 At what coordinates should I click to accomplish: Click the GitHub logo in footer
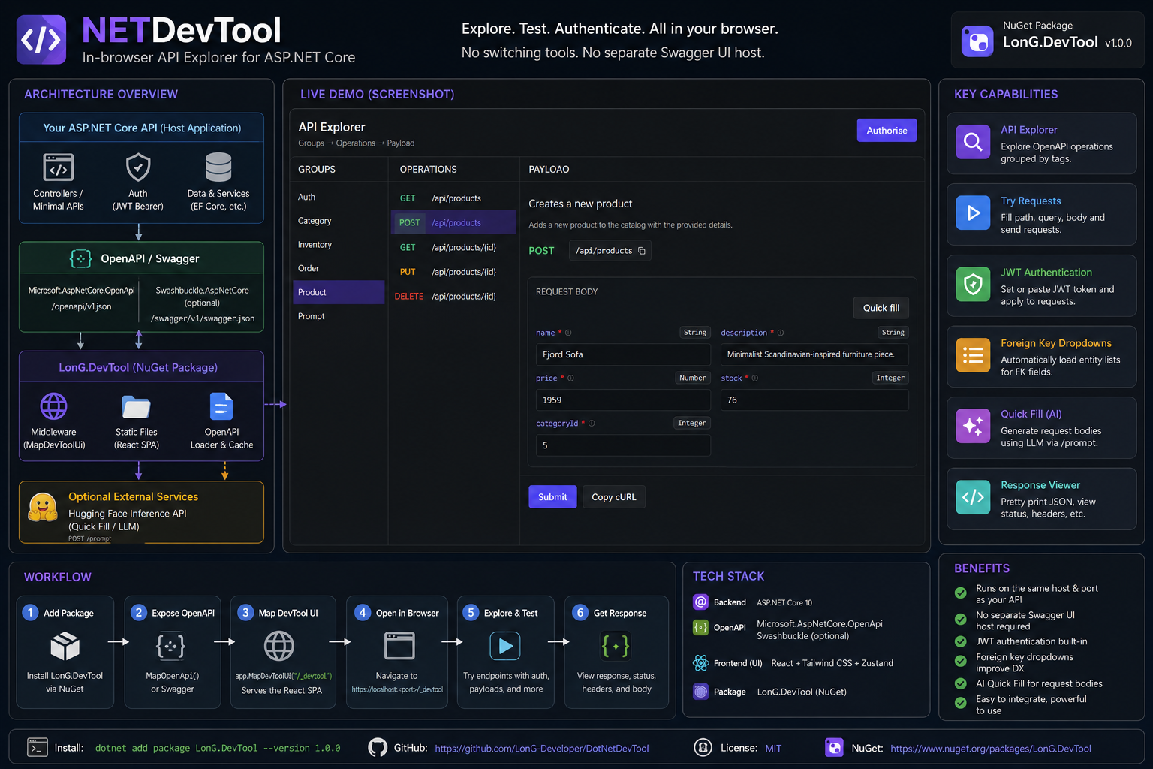click(378, 747)
